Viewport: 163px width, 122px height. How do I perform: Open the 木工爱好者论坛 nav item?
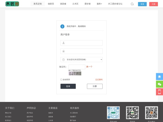click(115, 4)
